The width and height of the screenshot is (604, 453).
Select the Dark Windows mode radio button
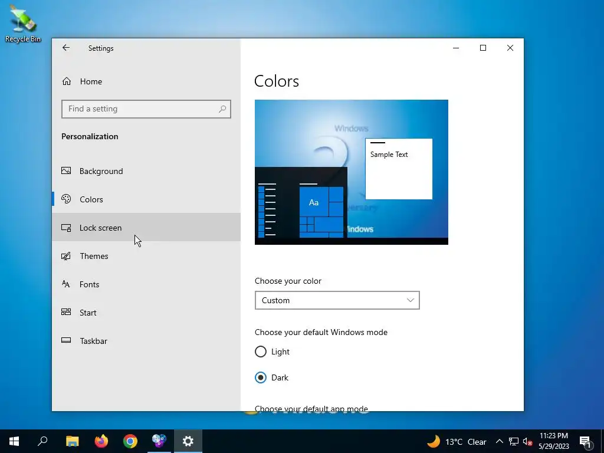click(261, 377)
